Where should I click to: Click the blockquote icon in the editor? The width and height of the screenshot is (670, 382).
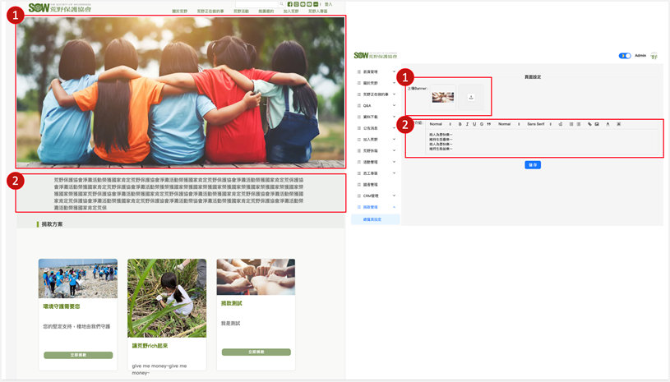(x=489, y=124)
